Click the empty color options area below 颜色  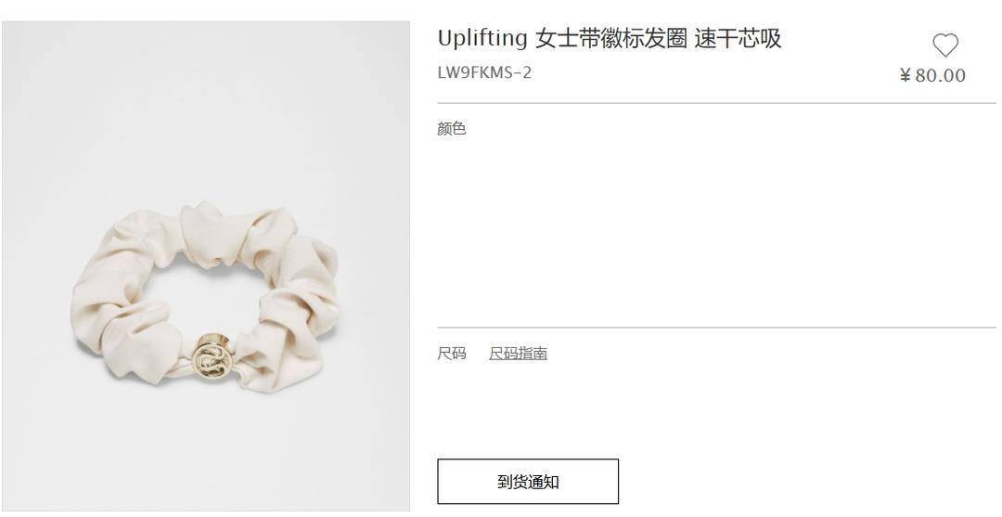point(715,230)
